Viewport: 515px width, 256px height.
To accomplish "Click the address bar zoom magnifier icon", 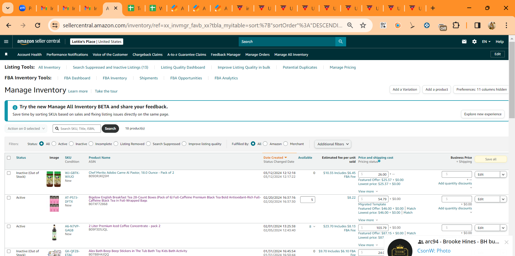I will pos(350,25).
